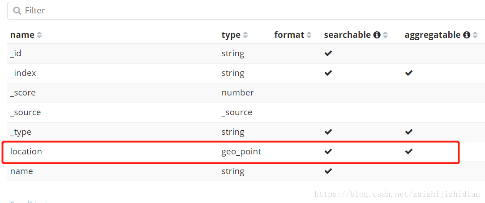
Task: Click the aggregatable info icon
Action: coord(467,35)
